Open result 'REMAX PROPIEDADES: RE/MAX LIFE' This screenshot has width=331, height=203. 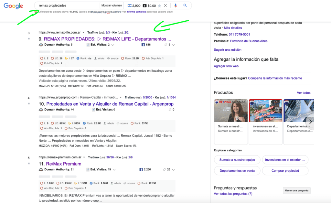[x=107, y=39]
